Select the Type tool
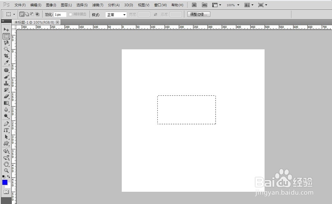Viewport: 332px width, 204px height. pos(6,130)
